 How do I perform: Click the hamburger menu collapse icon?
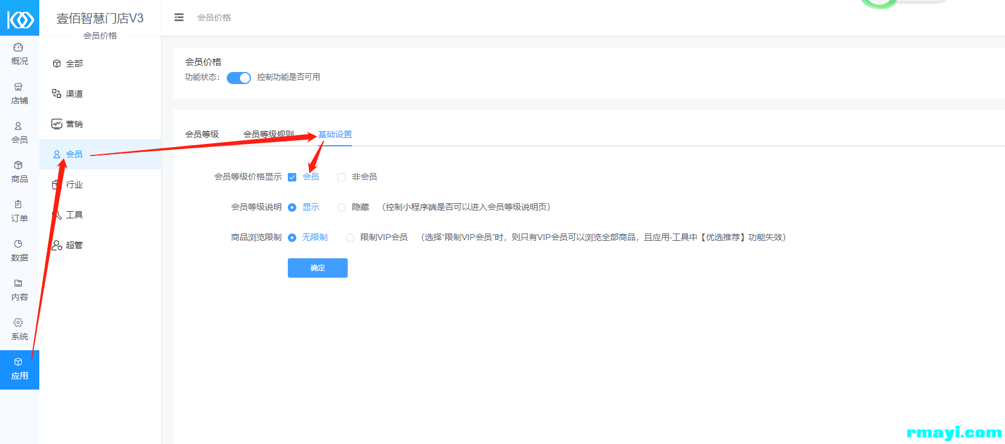click(179, 18)
